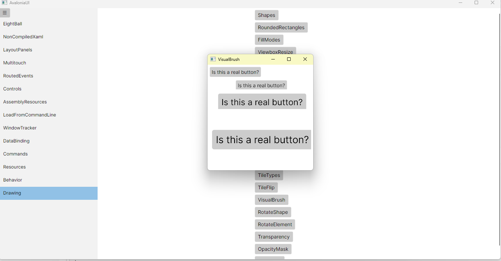Open LoadFromCommandLine in the sidebar
Viewport: 501px width, 261px height.
pyautogui.click(x=49, y=115)
